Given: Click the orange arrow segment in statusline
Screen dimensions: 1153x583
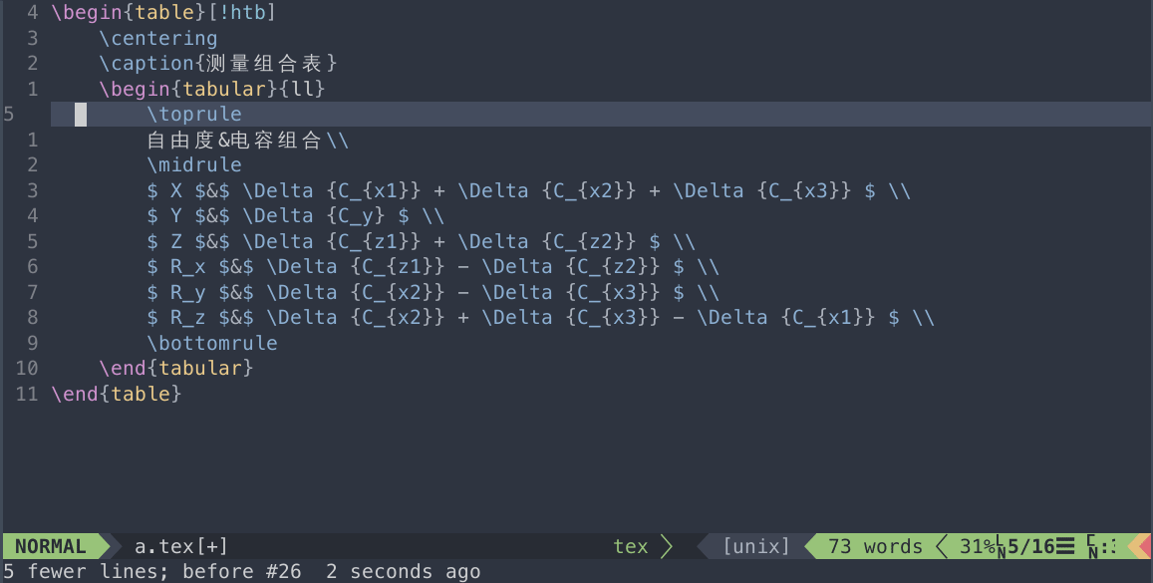Looking at the screenshot, I should point(1135,546).
